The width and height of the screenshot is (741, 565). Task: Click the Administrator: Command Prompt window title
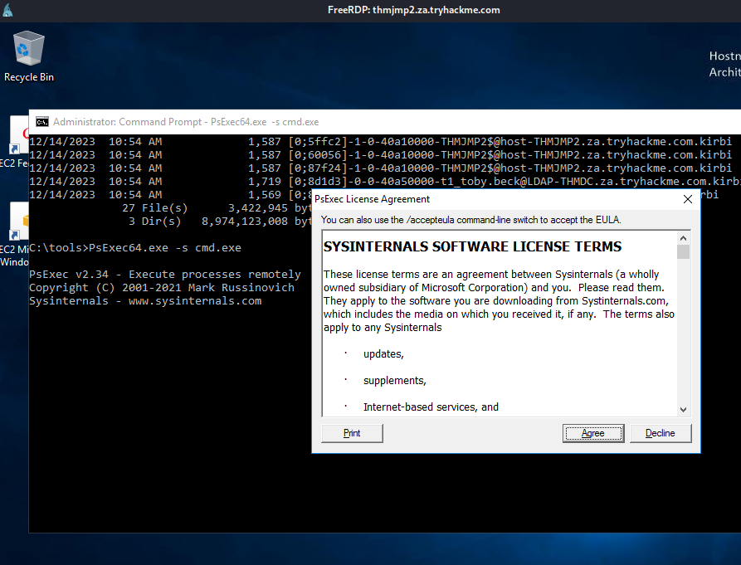tap(186, 122)
